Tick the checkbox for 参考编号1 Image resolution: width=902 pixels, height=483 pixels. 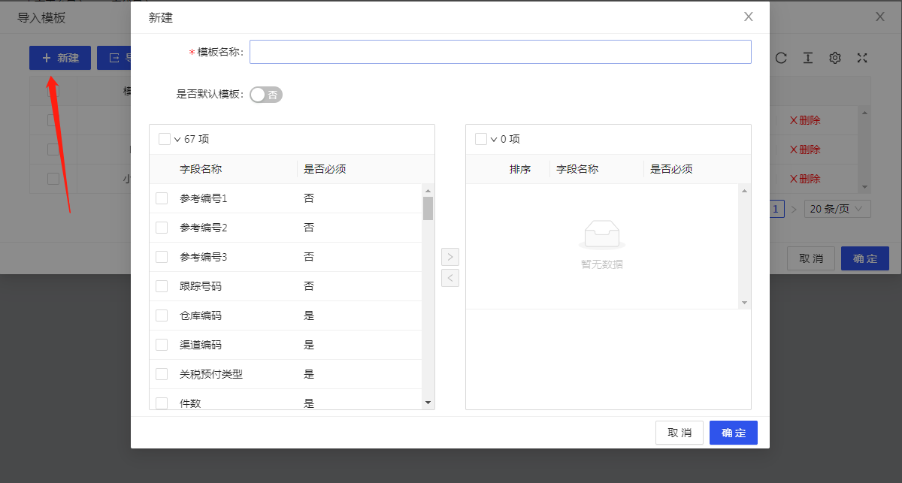point(162,198)
